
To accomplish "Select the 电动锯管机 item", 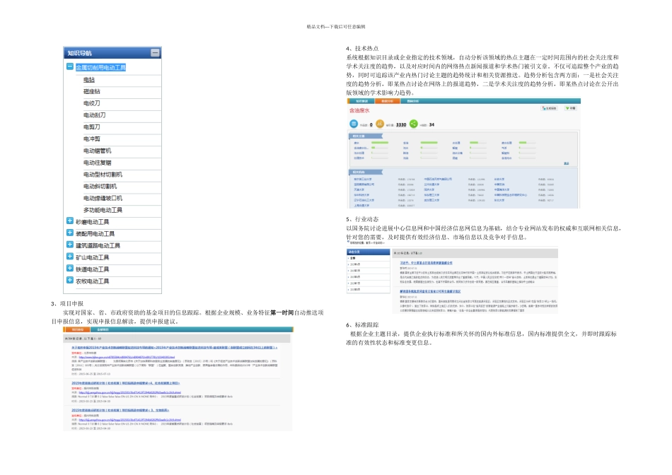I will (98, 151).
